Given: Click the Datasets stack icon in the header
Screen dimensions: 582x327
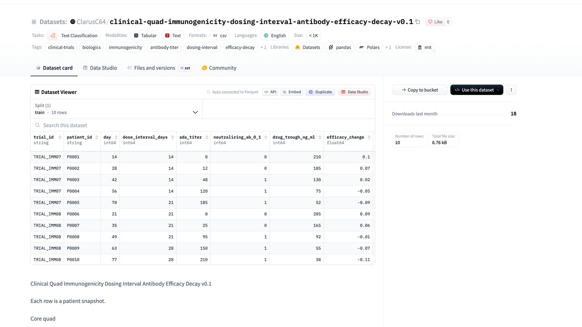Looking at the screenshot, I should click(x=34, y=22).
